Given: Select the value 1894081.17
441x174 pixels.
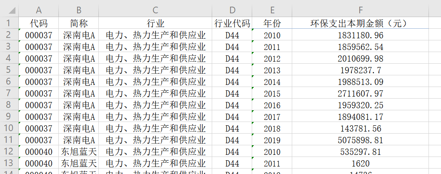Looking at the screenshot, I should pos(361,117).
